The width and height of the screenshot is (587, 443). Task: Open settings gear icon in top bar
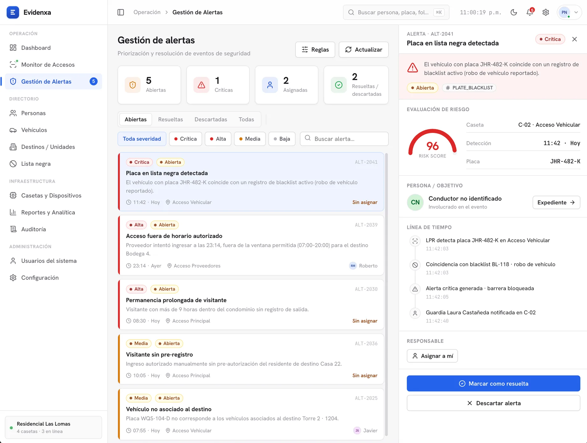click(546, 12)
